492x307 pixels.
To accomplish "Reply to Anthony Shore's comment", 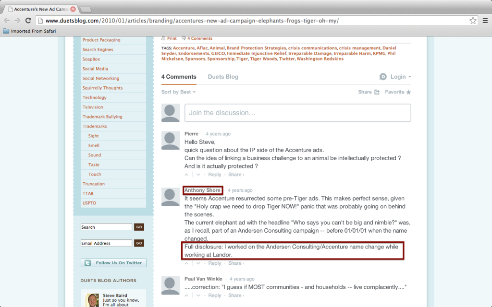I will click(x=215, y=263).
